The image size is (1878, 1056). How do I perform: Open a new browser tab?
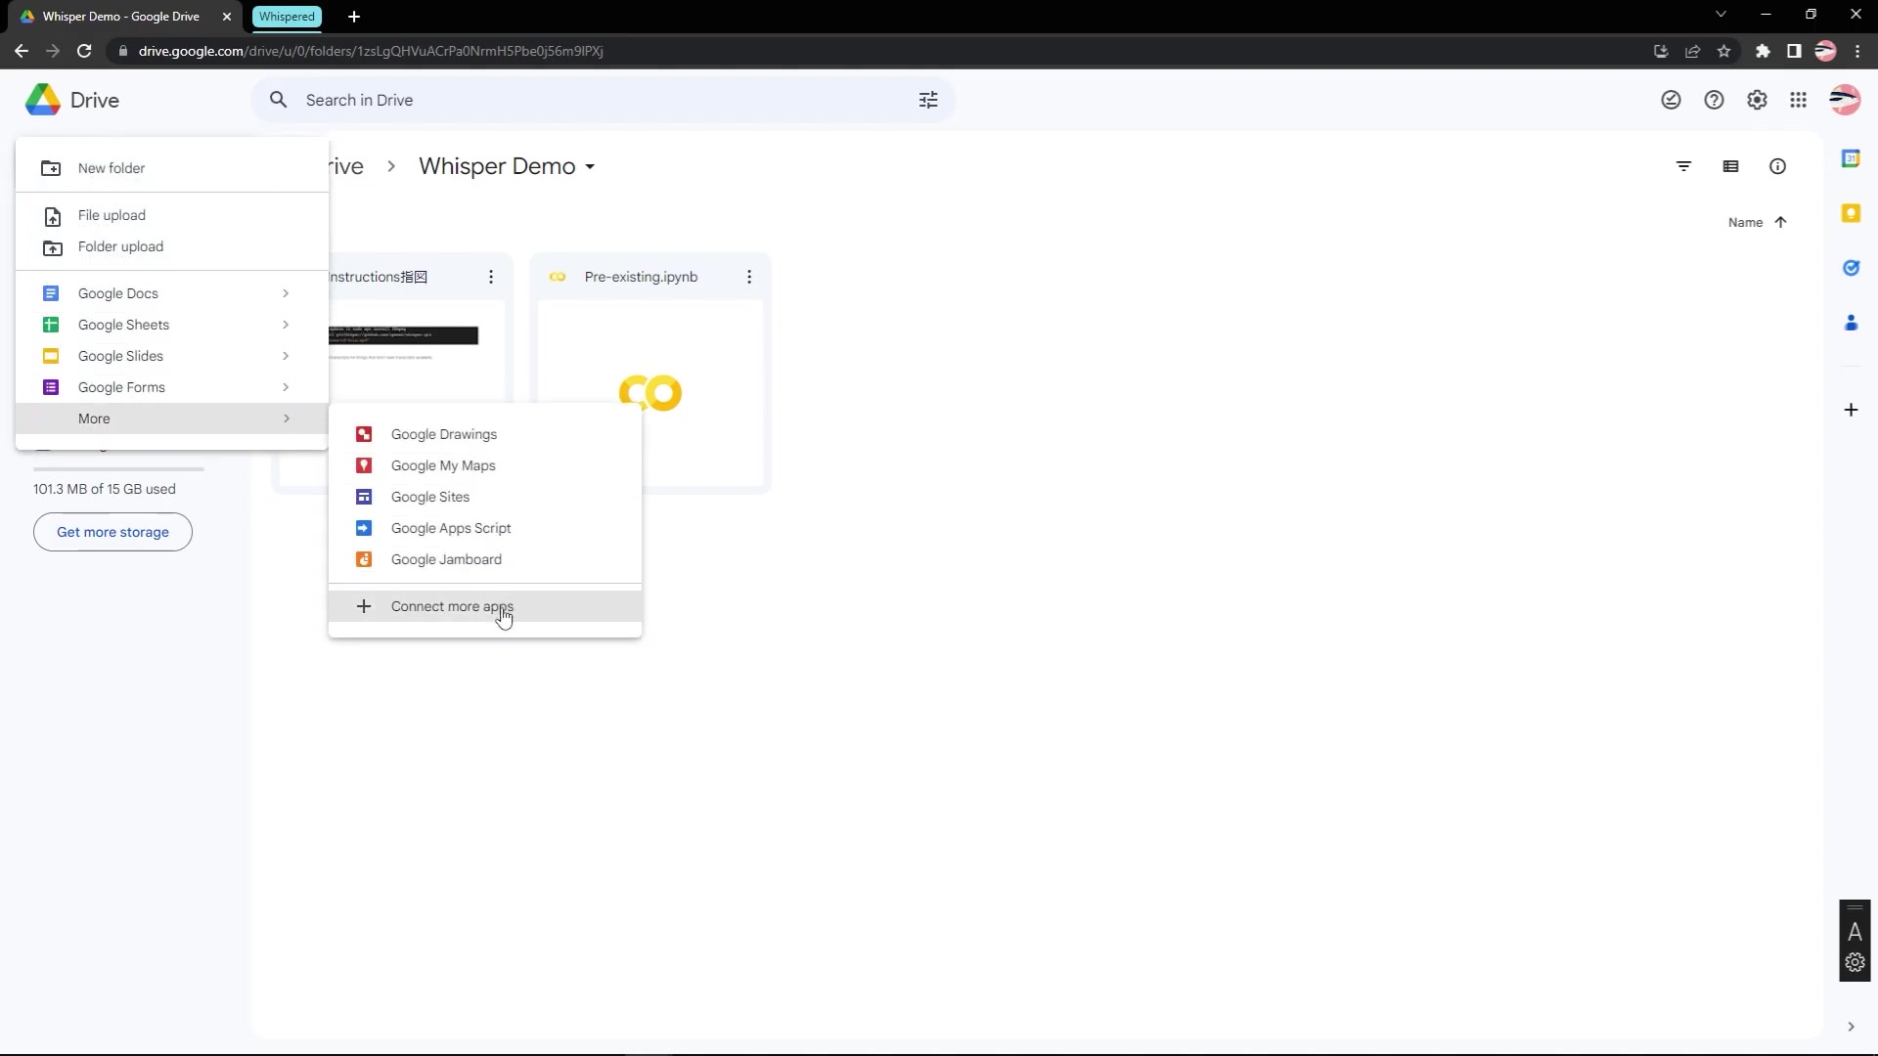pyautogui.click(x=354, y=17)
